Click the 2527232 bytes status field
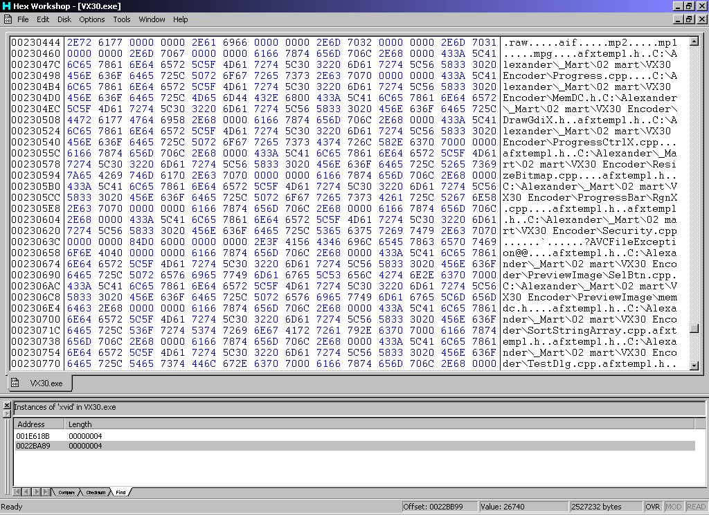Viewport: 709px width, 515px height. (x=606, y=507)
